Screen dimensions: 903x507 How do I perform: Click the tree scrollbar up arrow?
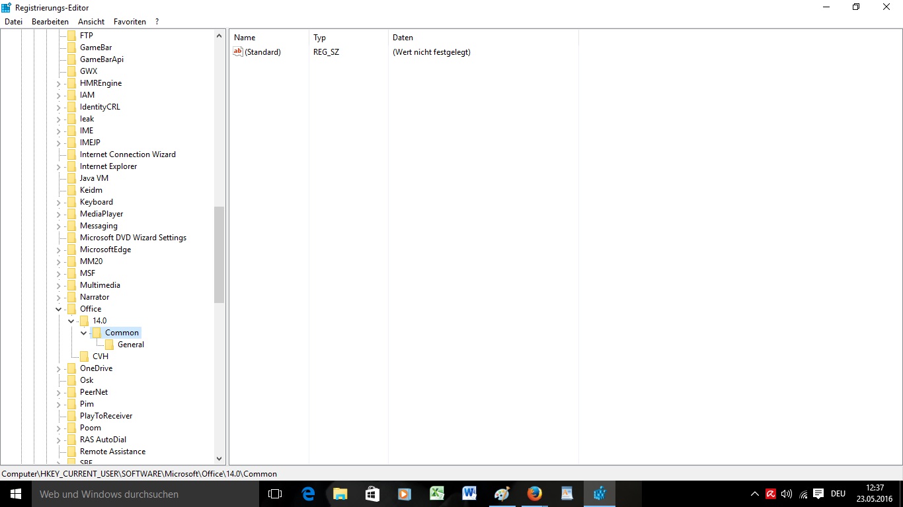pos(219,35)
